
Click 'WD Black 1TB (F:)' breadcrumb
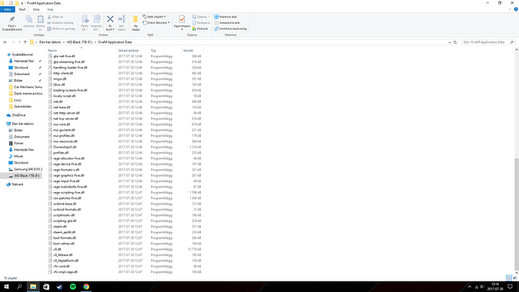coord(80,42)
